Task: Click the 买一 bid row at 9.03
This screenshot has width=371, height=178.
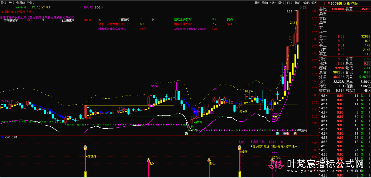Action: click(x=345, y=36)
